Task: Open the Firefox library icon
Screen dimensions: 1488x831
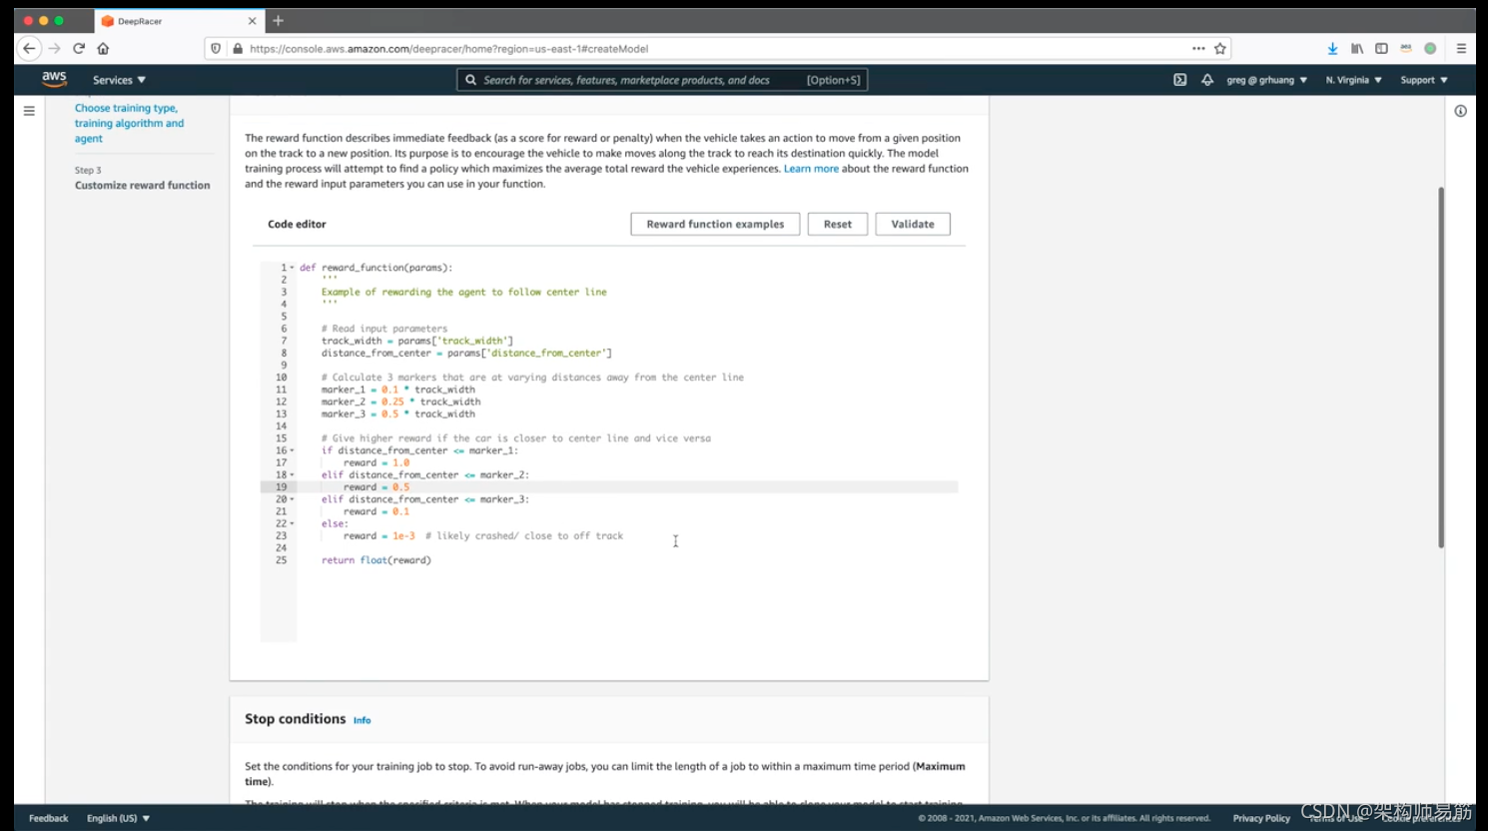Action: tap(1357, 48)
